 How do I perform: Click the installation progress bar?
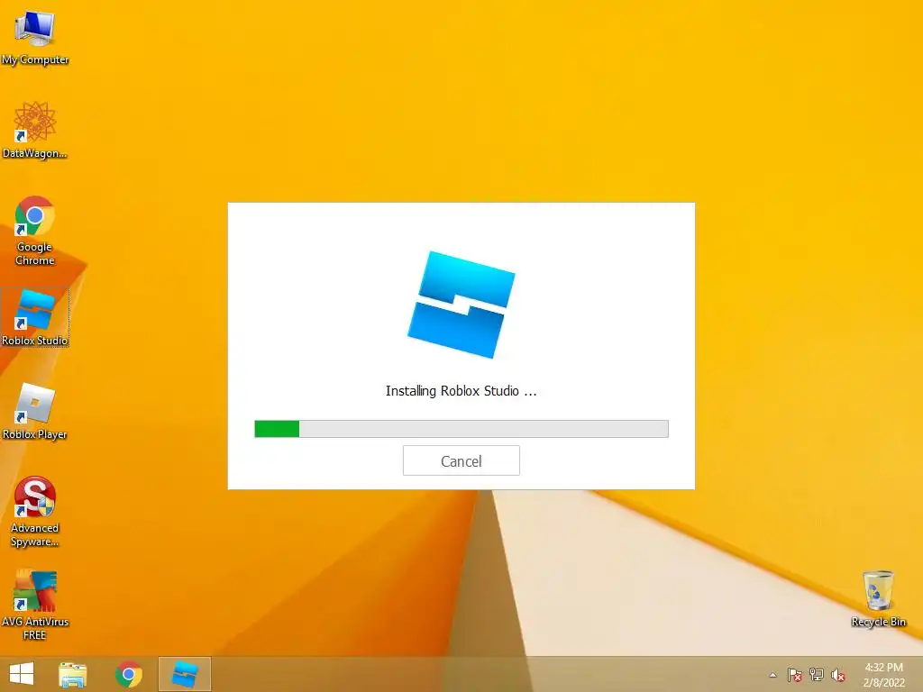click(461, 428)
